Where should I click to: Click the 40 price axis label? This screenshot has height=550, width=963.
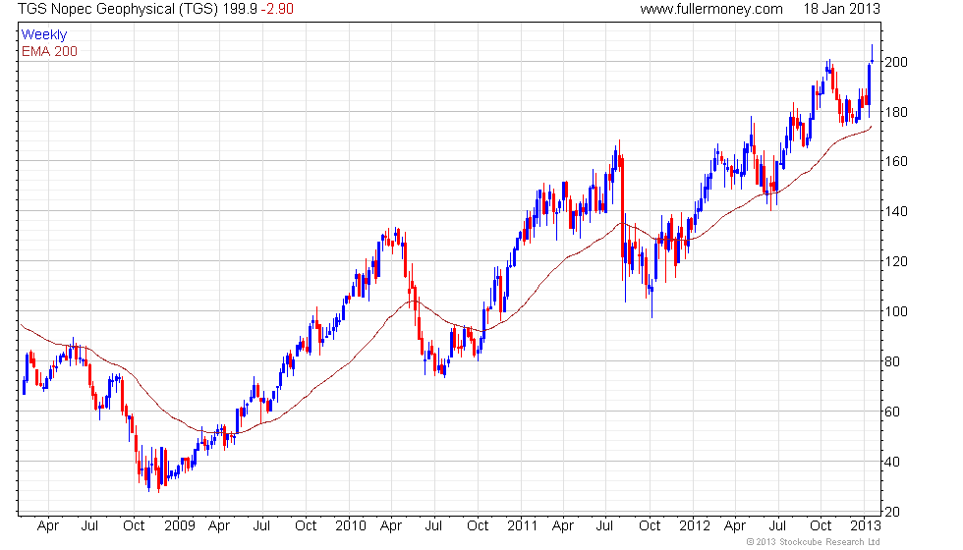pos(892,462)
